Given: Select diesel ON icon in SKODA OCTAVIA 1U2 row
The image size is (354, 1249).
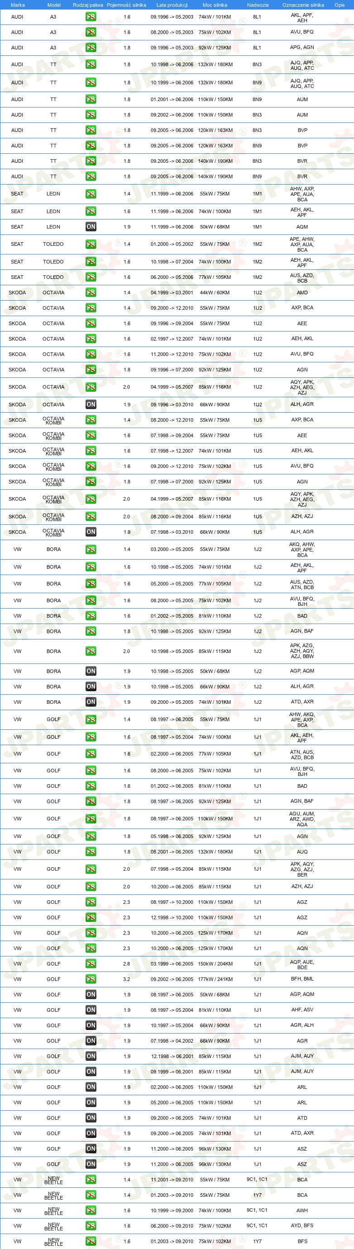Looking at the screenshot, I should coord(91,405).
